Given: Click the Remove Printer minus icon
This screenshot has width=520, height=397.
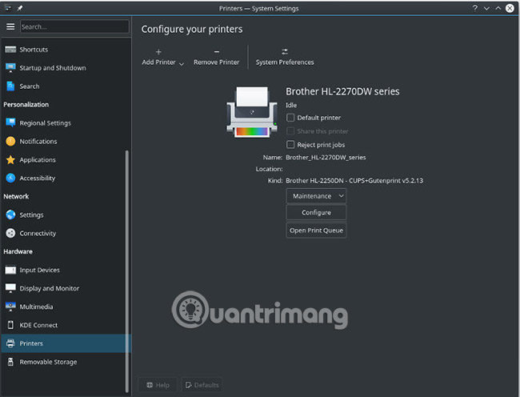Looking at the screenshot, I should pyautogui.click(x=216, y=52).
